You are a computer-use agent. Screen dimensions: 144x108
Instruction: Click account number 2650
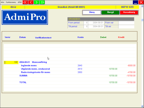point(80,72)
